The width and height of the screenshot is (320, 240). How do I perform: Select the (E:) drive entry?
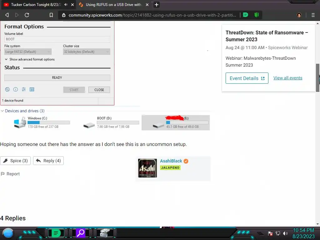[x=176, y=122]
